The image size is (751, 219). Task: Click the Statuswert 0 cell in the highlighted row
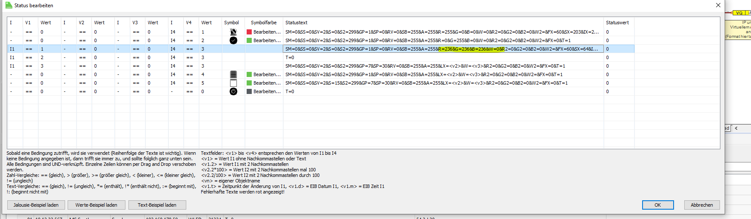point(619,49)
